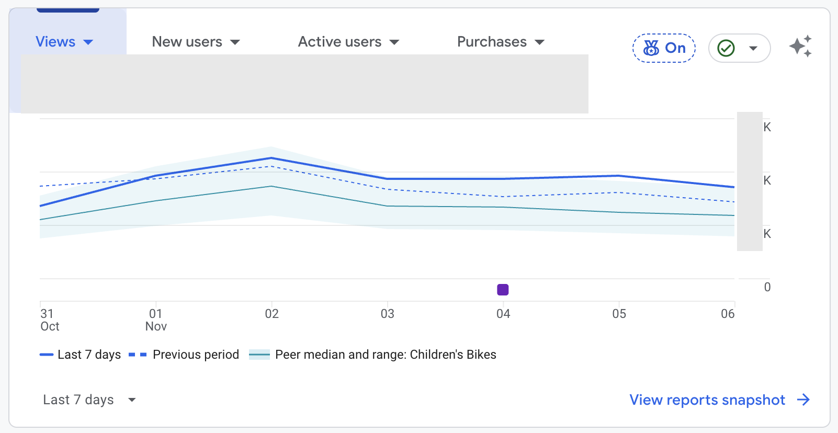The image size is (838, 433).
Task: Open the Purchases metric dropdown arrow
Action: [x=539, y=42]
